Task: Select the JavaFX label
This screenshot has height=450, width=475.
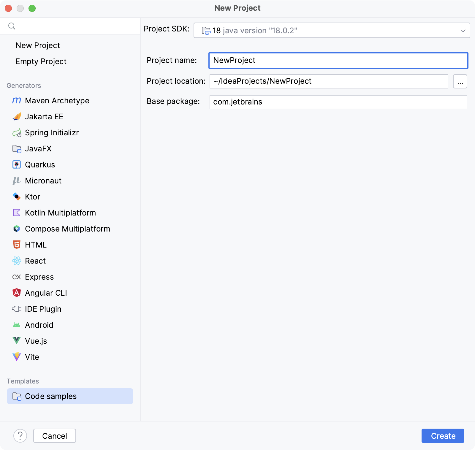Action: pos(38,149)
